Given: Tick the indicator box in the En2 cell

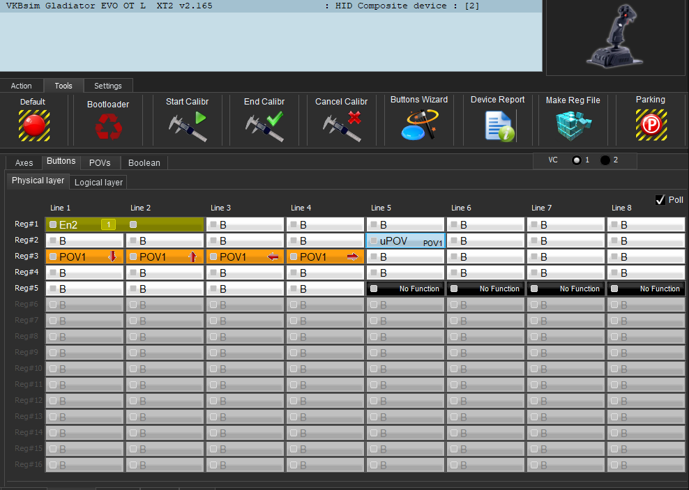Looking at the screenshot, I should [53, 225].
